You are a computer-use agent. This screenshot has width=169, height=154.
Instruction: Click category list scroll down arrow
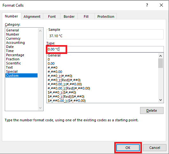point(40,108)
